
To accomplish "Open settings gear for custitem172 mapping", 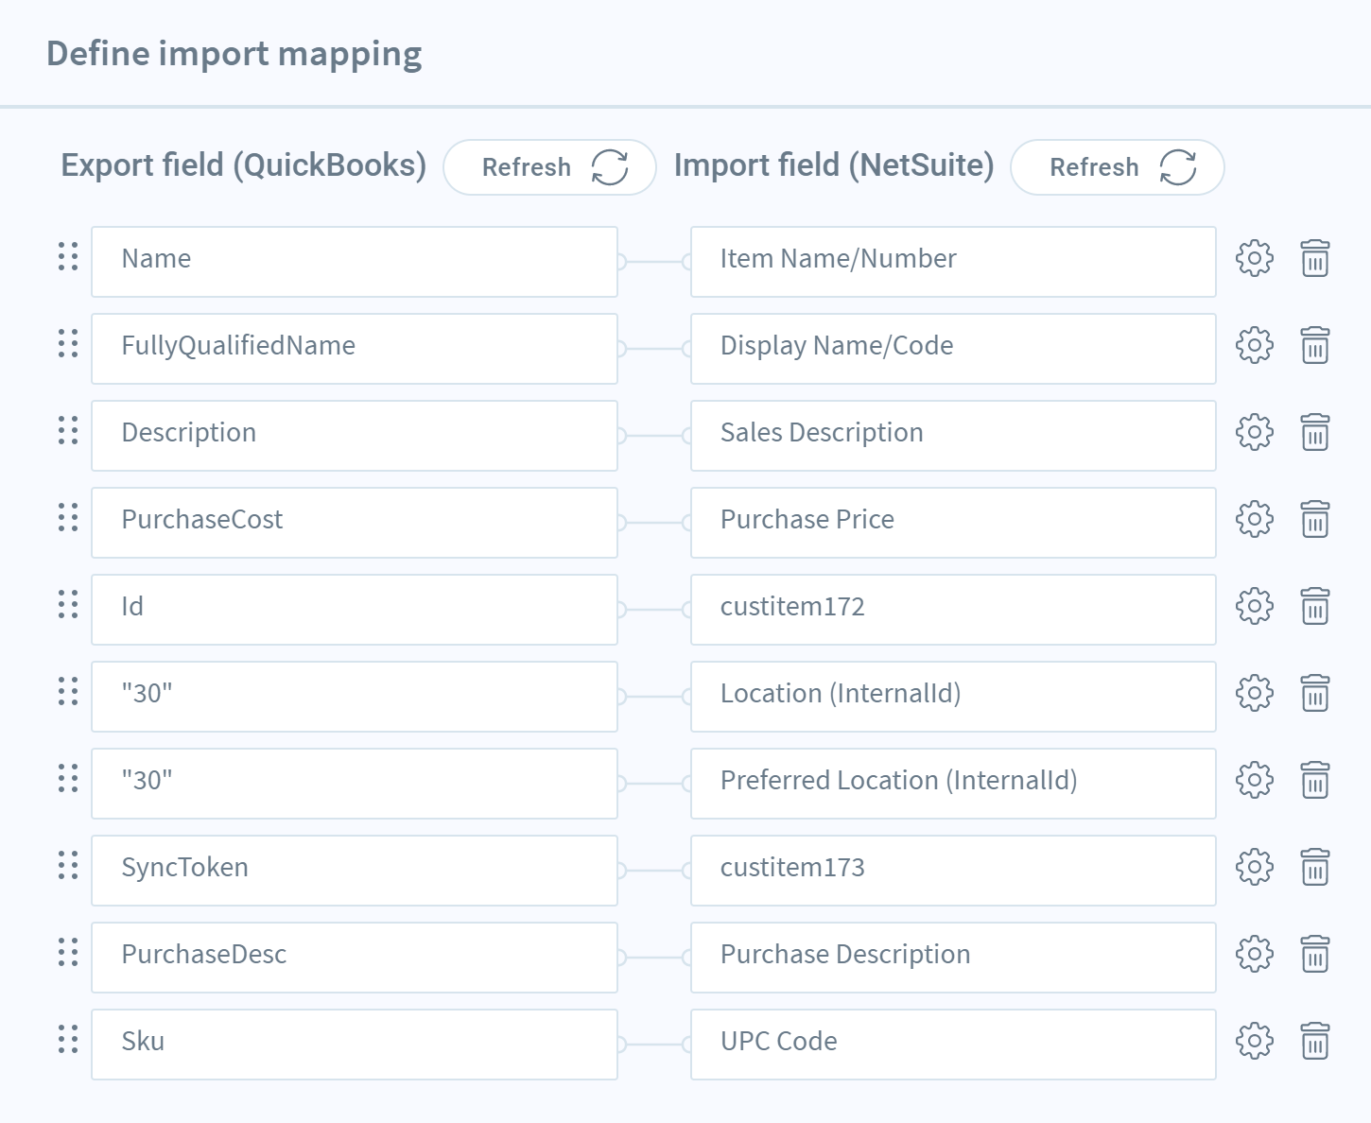I will 1255,606.
